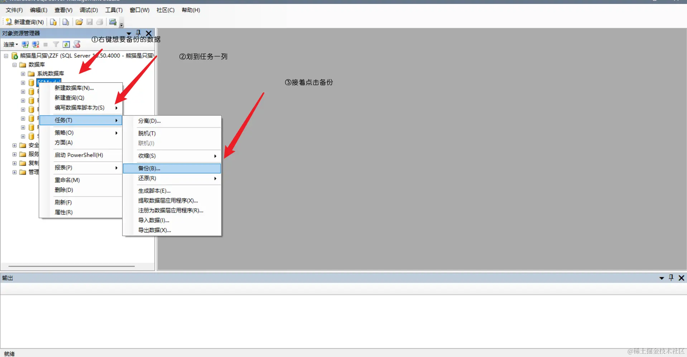Choose 删除(D) in context menu
Screen dimensions: 687x357
click(x=81, y=190)
